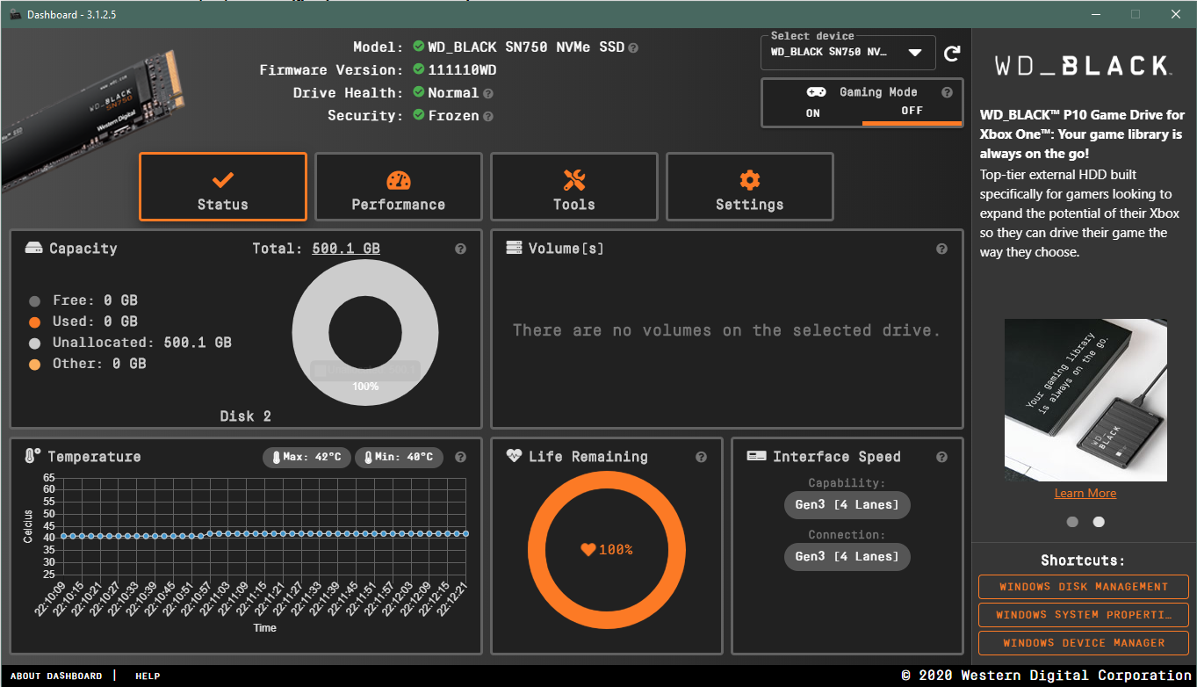
Task: Click the Max: 42°C temperature badge
Action: (306, 458)
